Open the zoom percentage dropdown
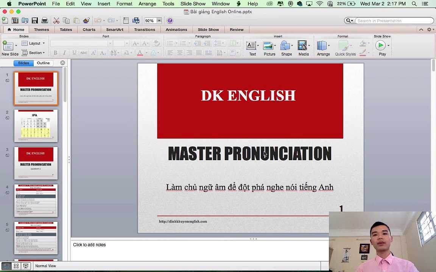The height and width of the screenshot is (272, 436). [159, 20]
